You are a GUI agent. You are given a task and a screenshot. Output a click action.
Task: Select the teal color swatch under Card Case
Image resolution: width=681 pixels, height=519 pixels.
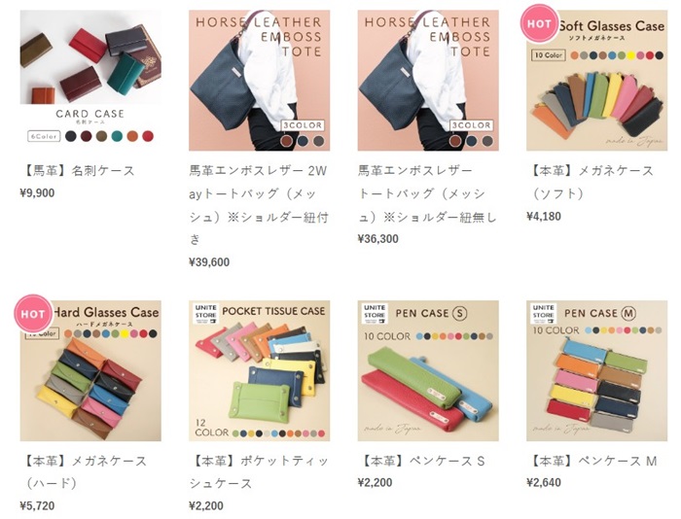117,136
